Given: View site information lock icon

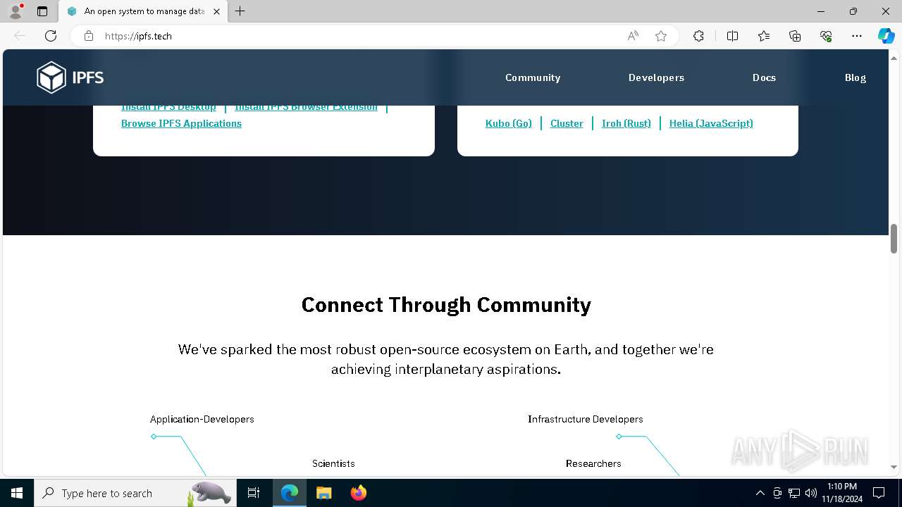Looking at the screenshot, I should (89, 36).
